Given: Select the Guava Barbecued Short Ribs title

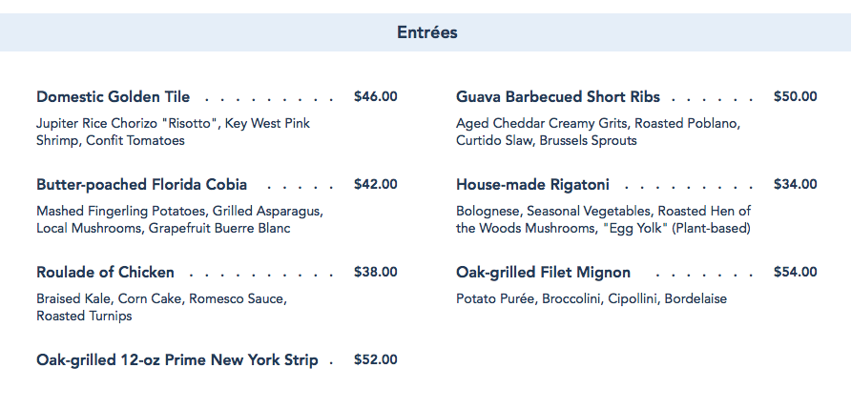Looking at the screenshot, I should (557, 97).
